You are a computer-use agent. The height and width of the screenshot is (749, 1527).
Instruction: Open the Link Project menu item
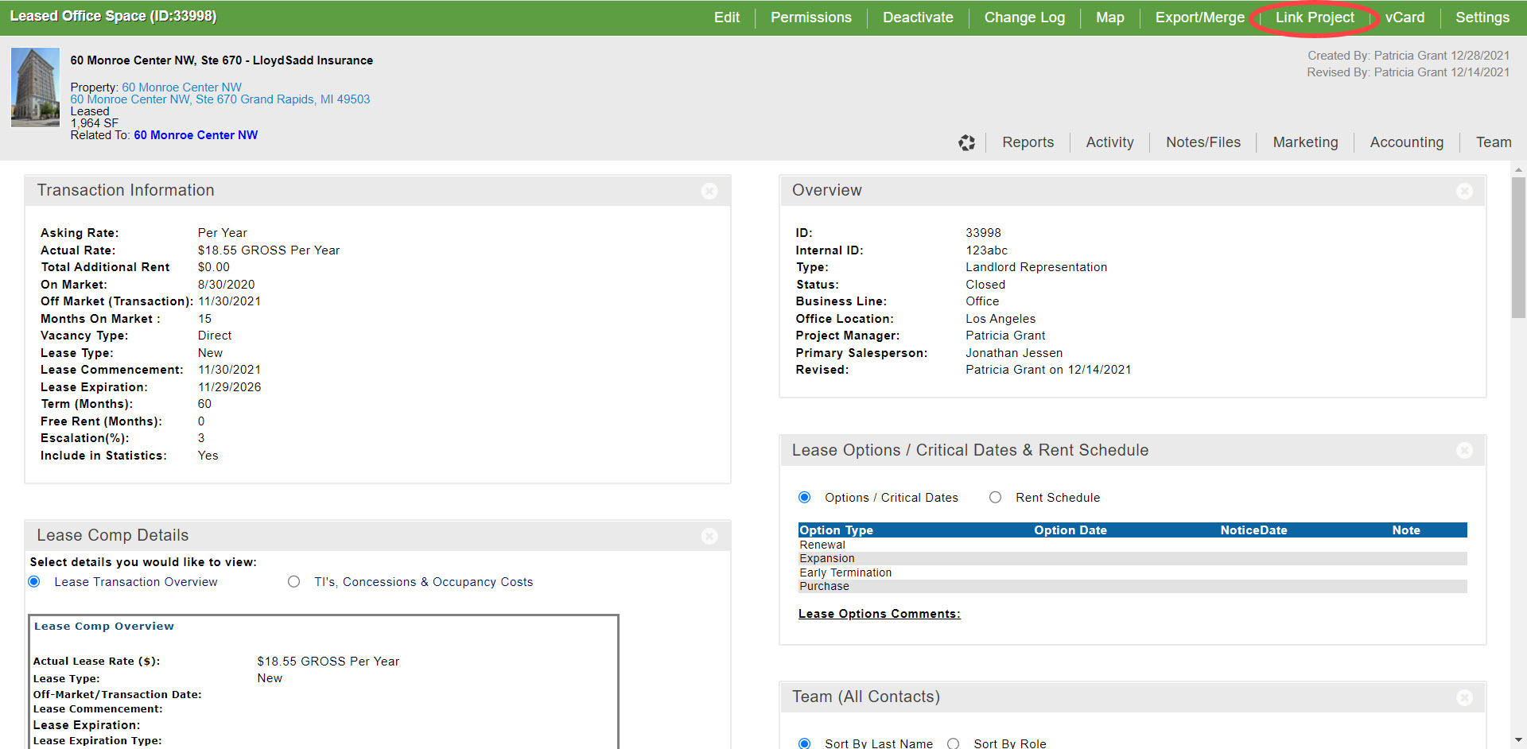(x=1315, y=17)
